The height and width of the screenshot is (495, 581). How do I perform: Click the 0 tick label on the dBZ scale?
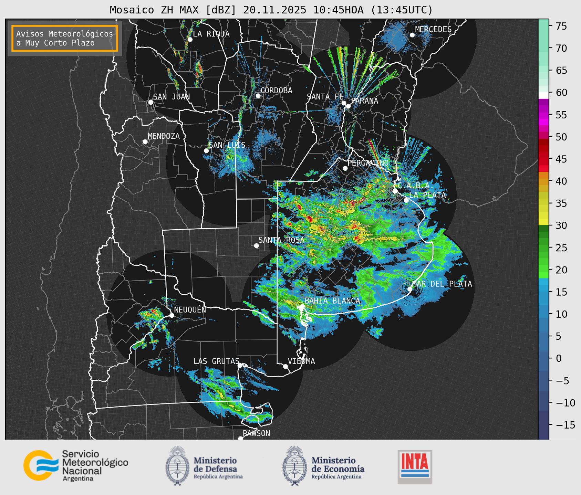[558, 359]
